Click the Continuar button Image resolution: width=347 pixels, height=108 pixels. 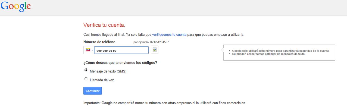tap(92, 91)
